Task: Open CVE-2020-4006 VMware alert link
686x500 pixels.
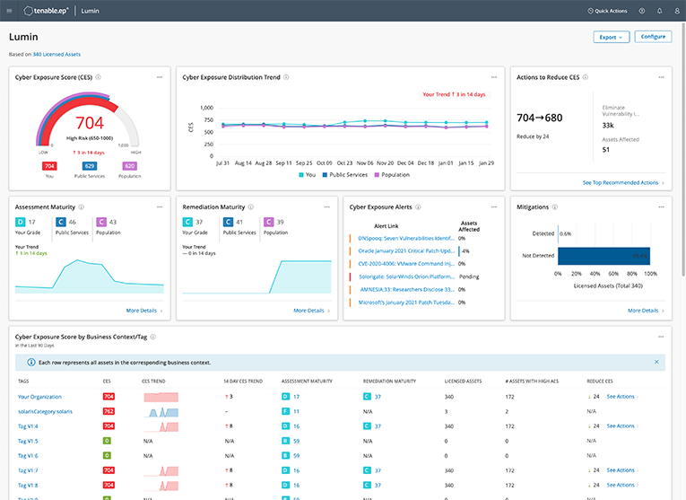Action: pyautogui.click(x=406, y=264)
